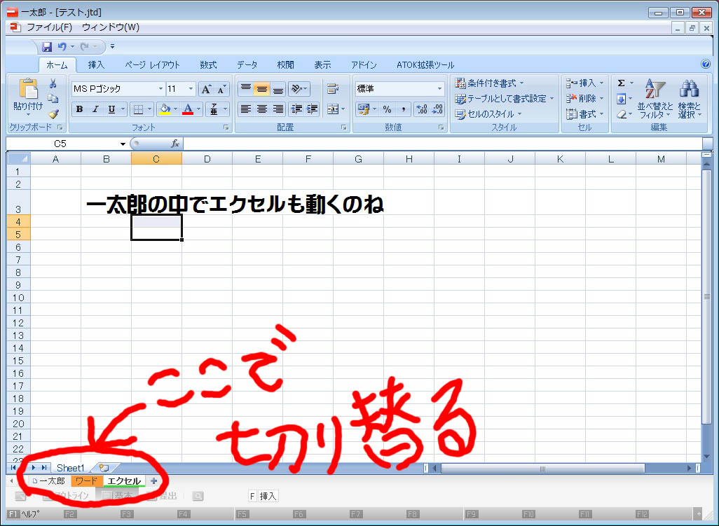This screenshot has height=526, width=719.
Task: Click 書式 format cells button
Action: pyautogui.click(x=584, y=113)
